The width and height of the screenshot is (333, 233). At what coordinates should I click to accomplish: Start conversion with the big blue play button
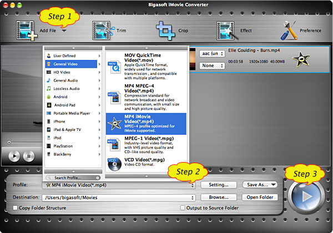(306, 196)
